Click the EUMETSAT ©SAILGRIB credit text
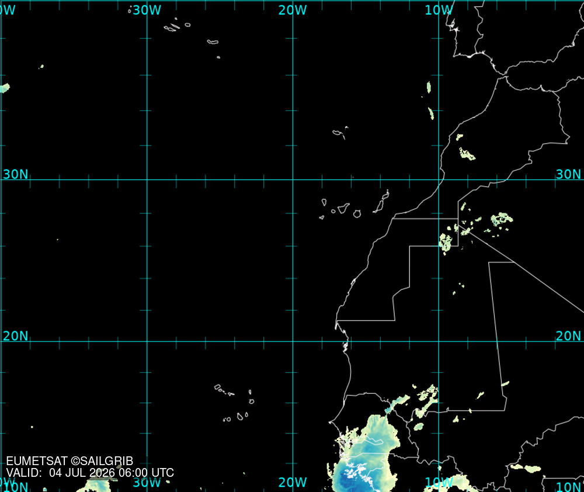This screenshot has height=492, width=584. tap(69, 461)
